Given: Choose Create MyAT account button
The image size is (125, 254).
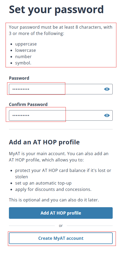Looking at the screenshot, I should [x=61, y=238].
